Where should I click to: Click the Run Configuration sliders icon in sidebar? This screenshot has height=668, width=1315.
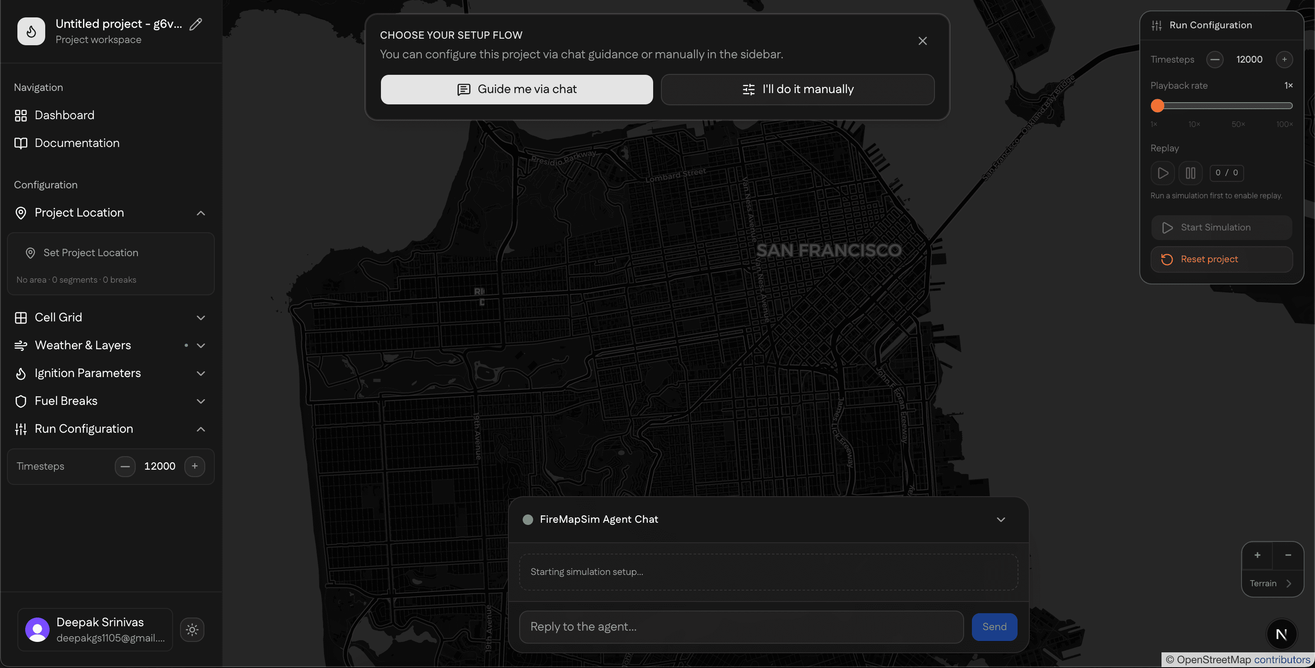[21, 430]
